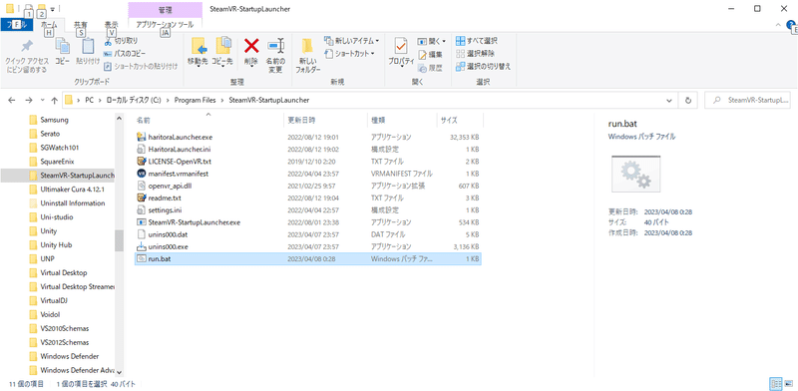
Task: Open the ファイル (File) tab
Action: [17, 24]
